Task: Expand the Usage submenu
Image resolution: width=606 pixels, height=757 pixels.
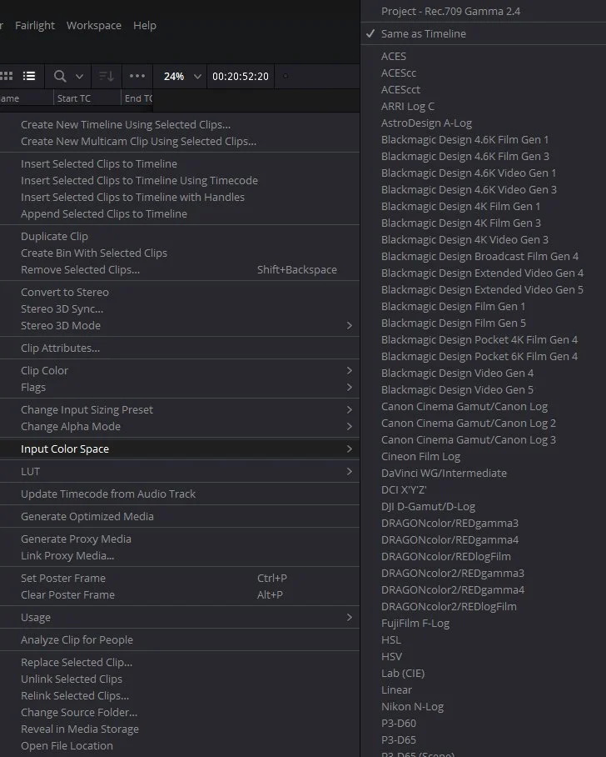Action: (x=180, y=618)
